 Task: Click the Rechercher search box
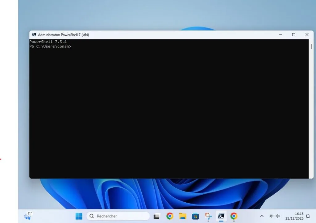(x=118, y=216)
